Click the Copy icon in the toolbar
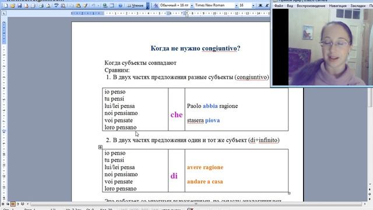 71,5
